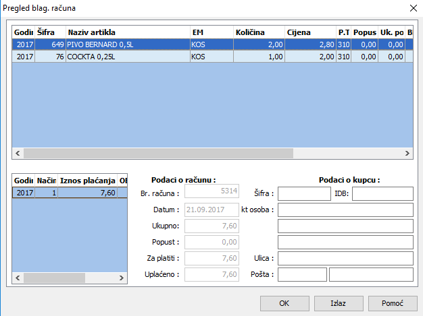
Task: Click the Iznos plaćanja column header
Action: click(86, 180)
